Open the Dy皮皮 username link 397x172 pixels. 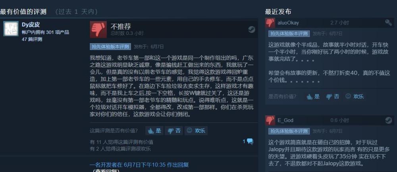click(31, 25)
